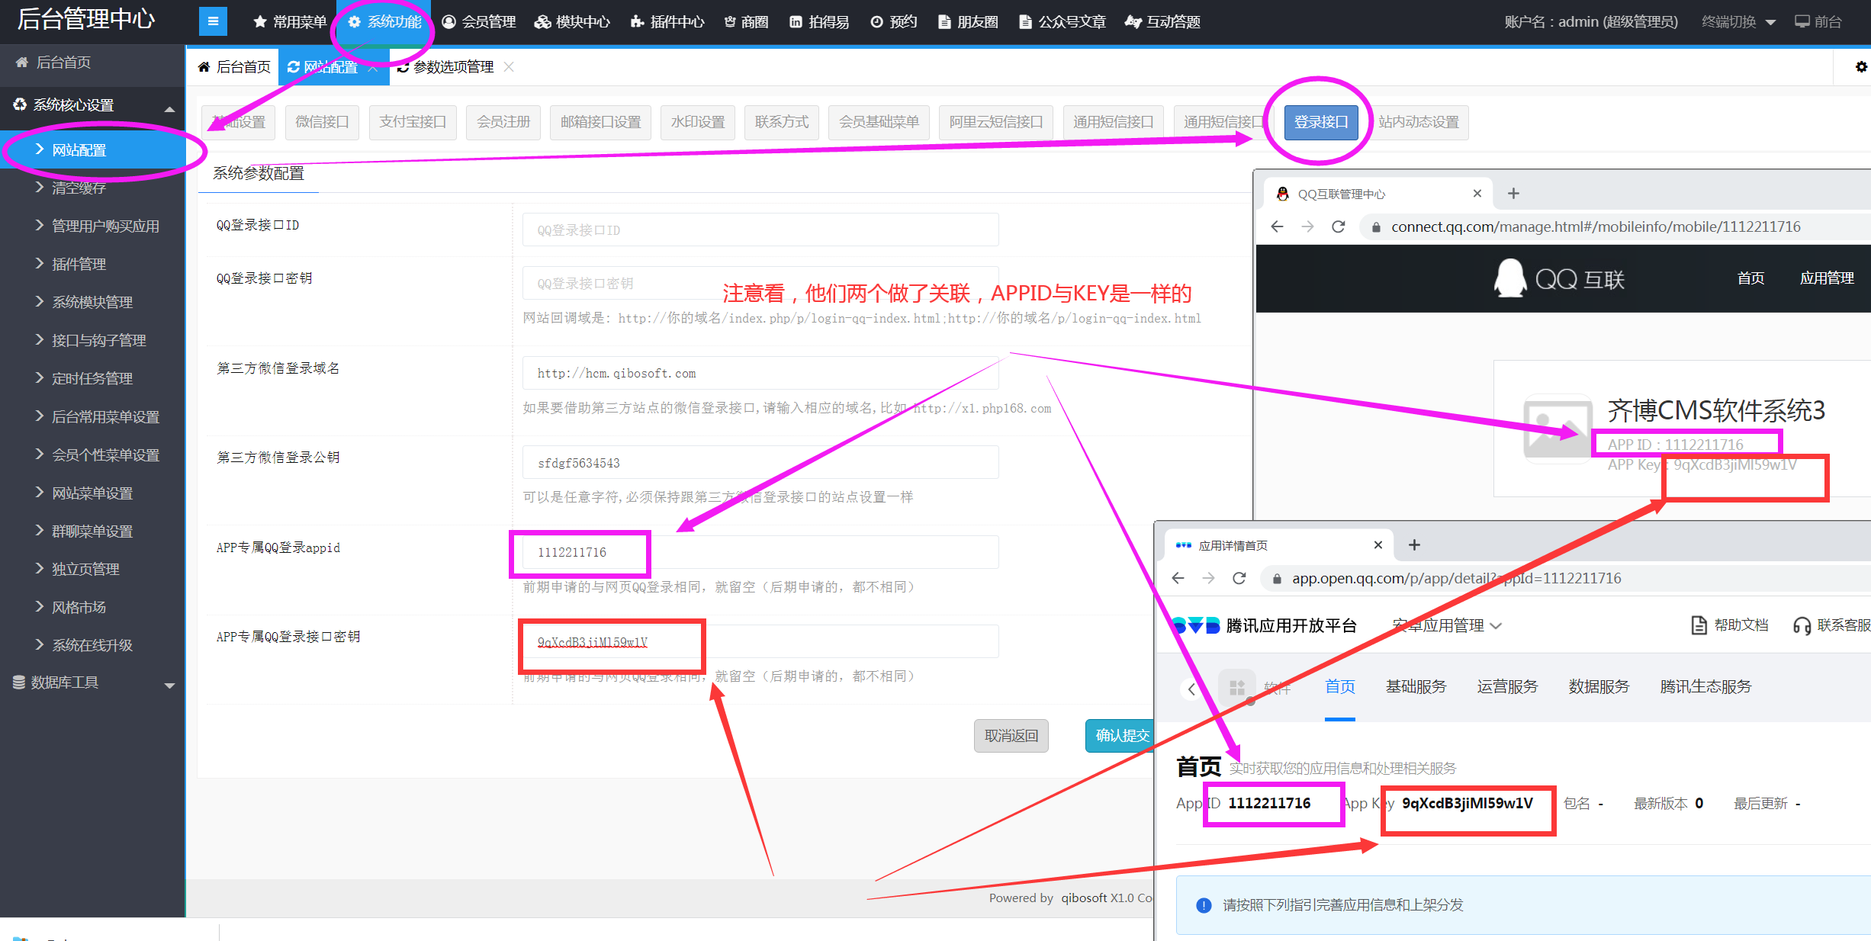Click 首页 in QQ互联 black navigation bar
Image resolution: width=1871 pixels, height=941 pixels.
(1750, 278)
